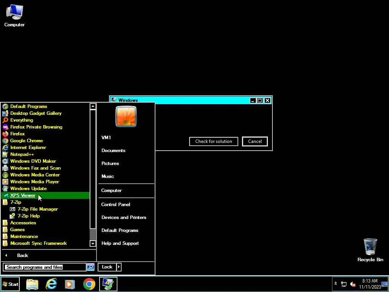
Task: Close the Windows dialog
Action: [x=267, y=100]
